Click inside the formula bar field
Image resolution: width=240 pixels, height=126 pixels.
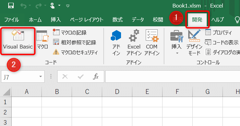point(173,76)
